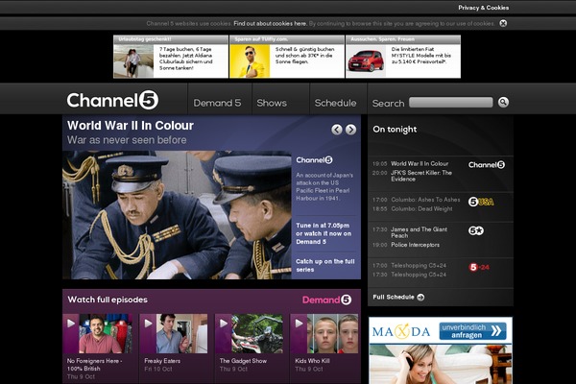The height and width of the screenshot is (384, 576).
Task: Click Channel 5 logo in On tonight
Action: 487,165
